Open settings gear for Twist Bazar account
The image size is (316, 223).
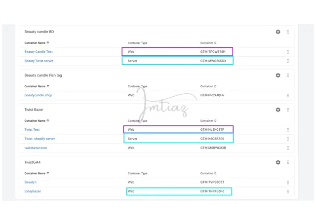278,110
